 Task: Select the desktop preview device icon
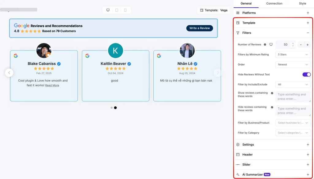(108, 10)
